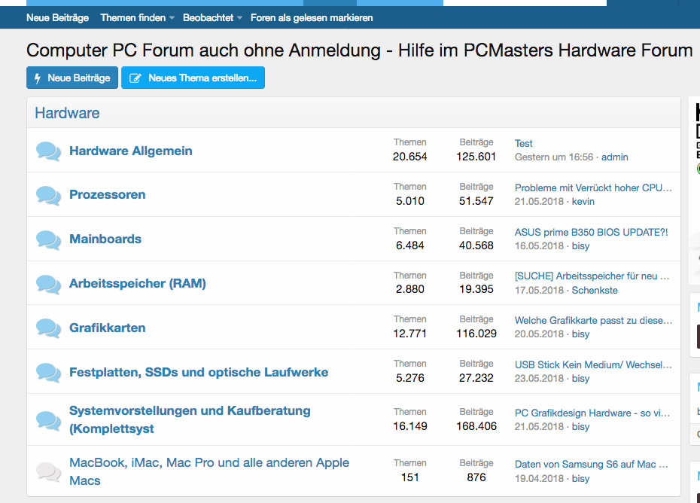Open user profile admin in Hardware Allgemein row
Viewport: 700px width, 503px height.
coord(615,157)
